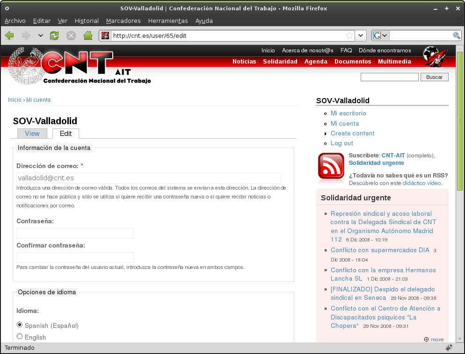Go to the Home page icon
This screenshot has height=354, width=465.
(88, 35)
